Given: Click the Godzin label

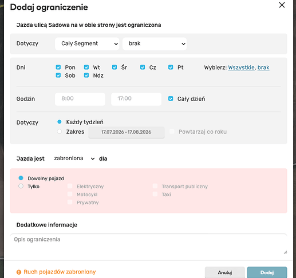Looking at the screenshot, I should (26, 99).
